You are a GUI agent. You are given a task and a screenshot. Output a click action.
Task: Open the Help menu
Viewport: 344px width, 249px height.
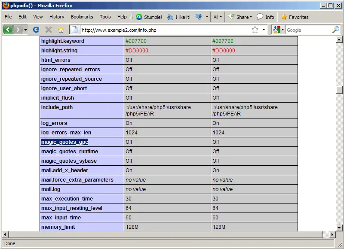pos(122,17)
